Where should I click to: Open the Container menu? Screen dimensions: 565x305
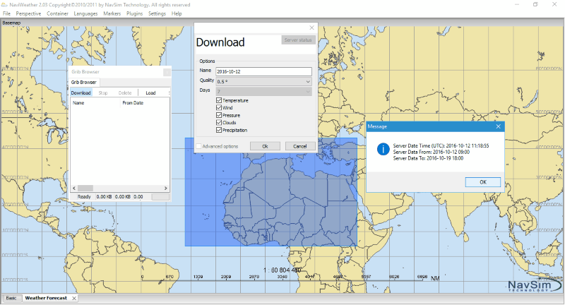tap(57, 13)
